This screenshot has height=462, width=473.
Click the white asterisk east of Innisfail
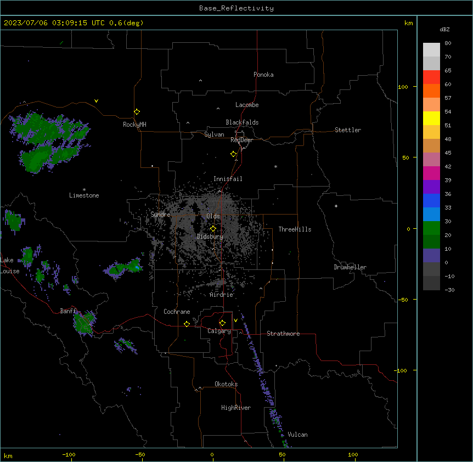click(x=275, y=167)
